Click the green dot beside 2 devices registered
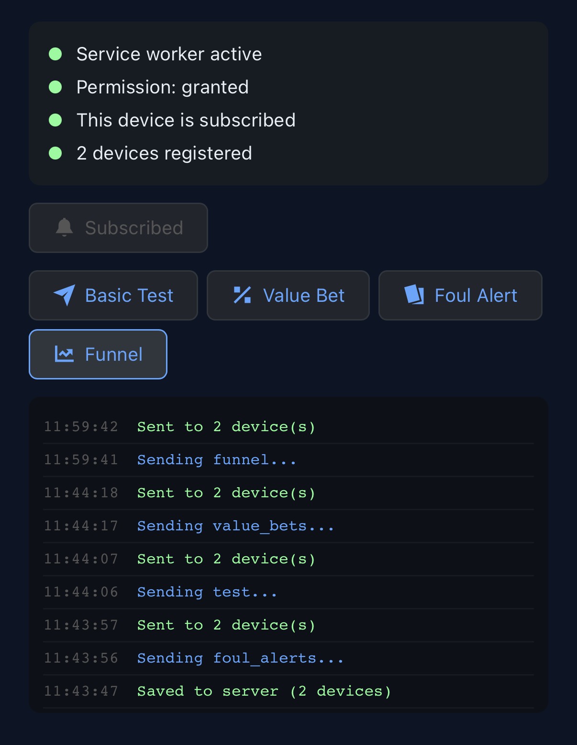Viewport: 577px width, 745px height. [56, 153]
